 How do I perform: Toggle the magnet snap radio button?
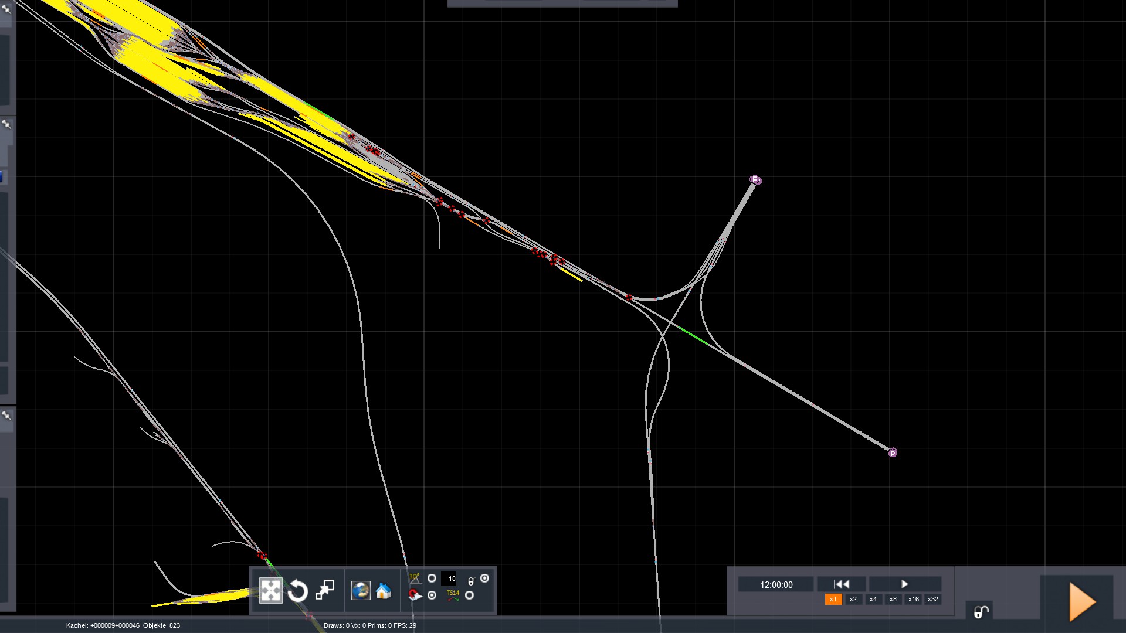pyautogui.click(x=432, y=595)
